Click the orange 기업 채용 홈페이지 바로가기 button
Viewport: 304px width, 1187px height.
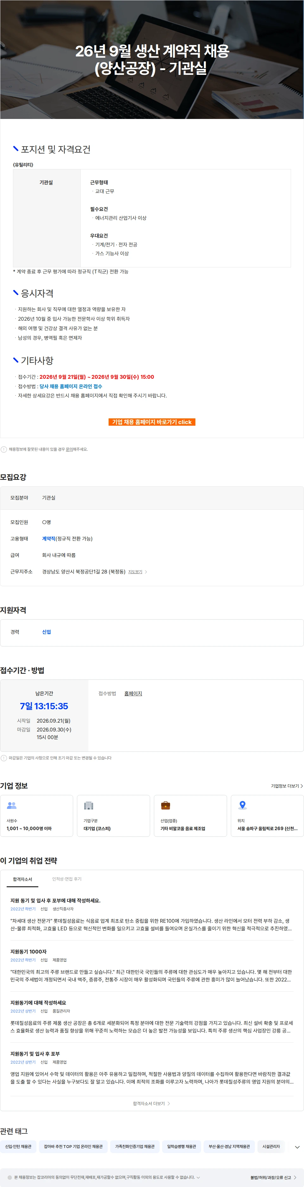[x=152, y=422]
